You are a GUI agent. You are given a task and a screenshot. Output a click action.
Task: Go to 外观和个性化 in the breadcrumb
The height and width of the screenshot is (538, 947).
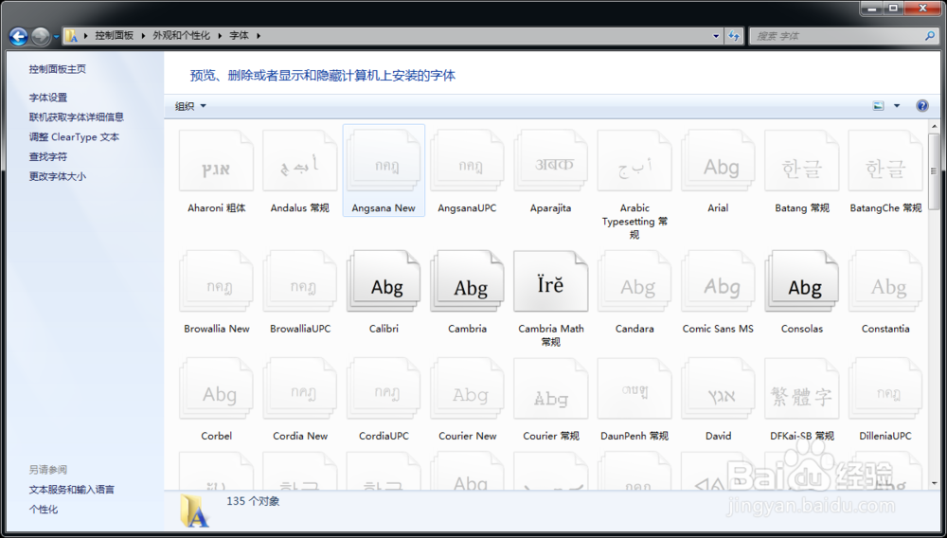(x=181, y=36)
